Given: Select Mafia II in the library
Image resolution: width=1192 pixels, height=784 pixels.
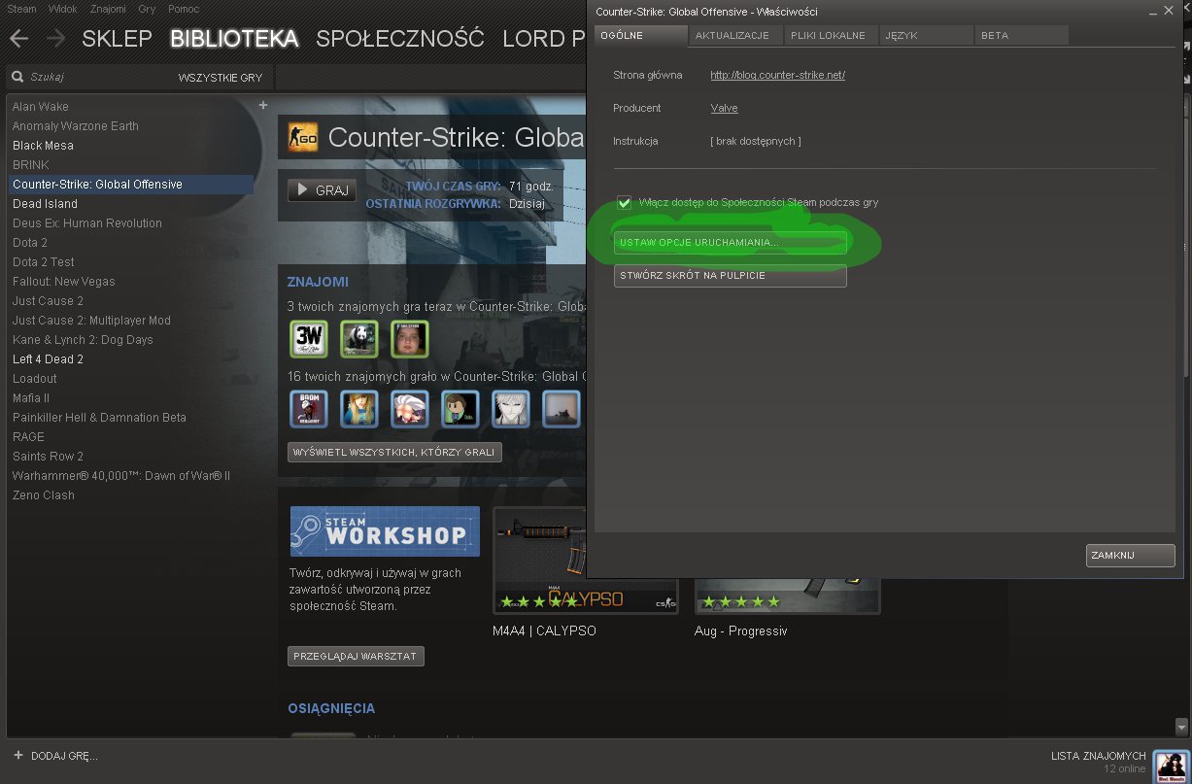Looking at the screenshot, I should (31, 398).
